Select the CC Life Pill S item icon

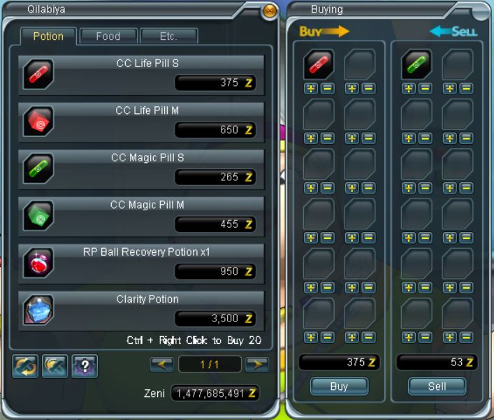click(x=38, y=74)
